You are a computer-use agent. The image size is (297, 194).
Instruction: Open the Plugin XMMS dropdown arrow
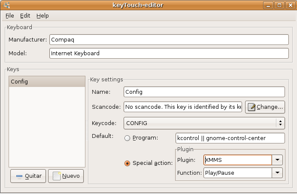coord(278,160)
